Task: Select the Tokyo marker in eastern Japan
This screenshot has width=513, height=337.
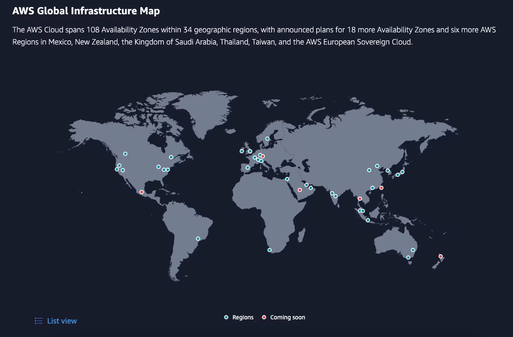Action: click(402, 172)
